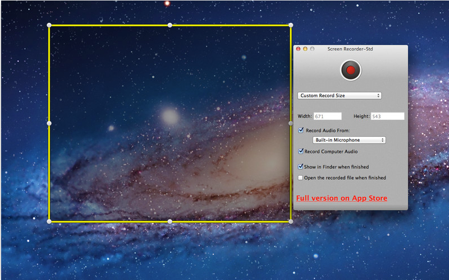Viewport: 449px width, 280px height.
Task: Minimize the Screen Recorder-Std window
Action: pos(305,49)
